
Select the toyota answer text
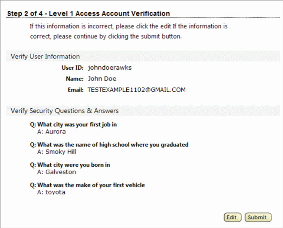[x=55, y=192]
